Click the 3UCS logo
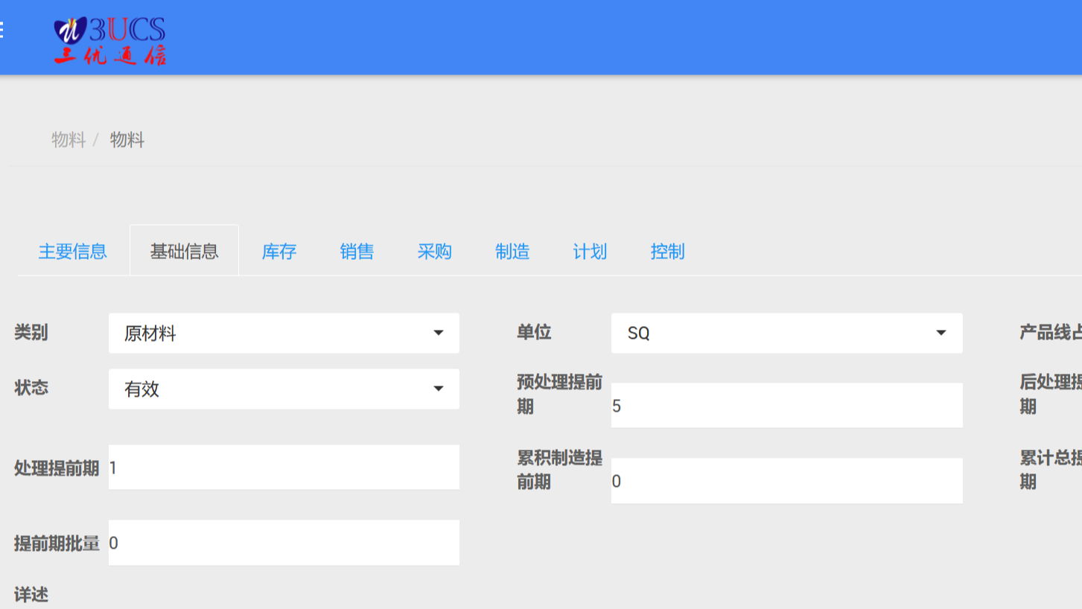 coord(110,41)
